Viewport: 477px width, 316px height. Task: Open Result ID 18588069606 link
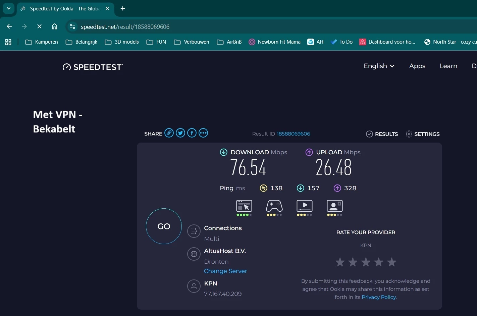pyautogui.click(x=294, y=134)
